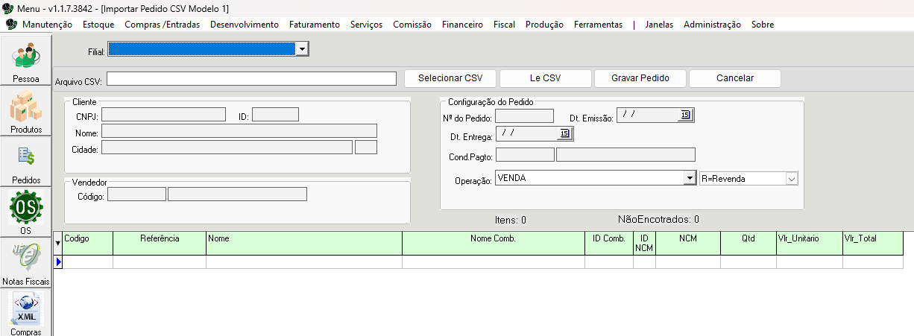Open the Manutenção menu

click(x=47, y=25)
